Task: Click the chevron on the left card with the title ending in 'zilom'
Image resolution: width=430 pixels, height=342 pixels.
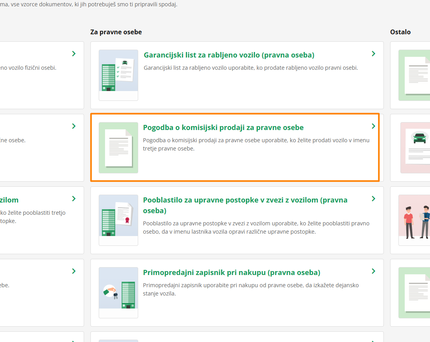Action: tap(74, 199)
